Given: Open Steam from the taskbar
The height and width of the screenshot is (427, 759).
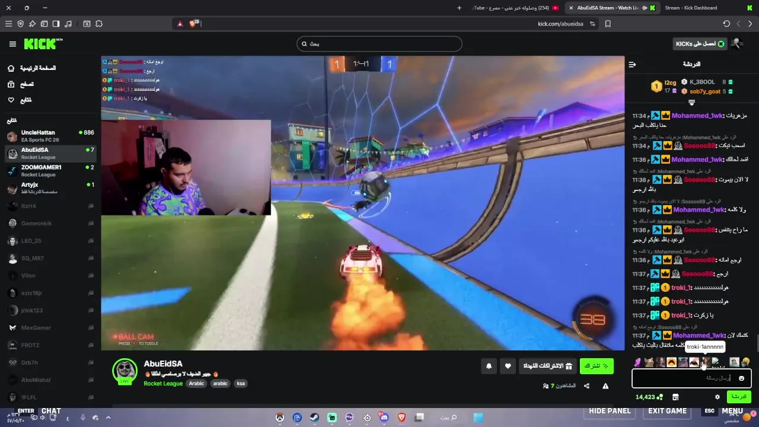Looking at the screenshot, I should pos(315,418).
